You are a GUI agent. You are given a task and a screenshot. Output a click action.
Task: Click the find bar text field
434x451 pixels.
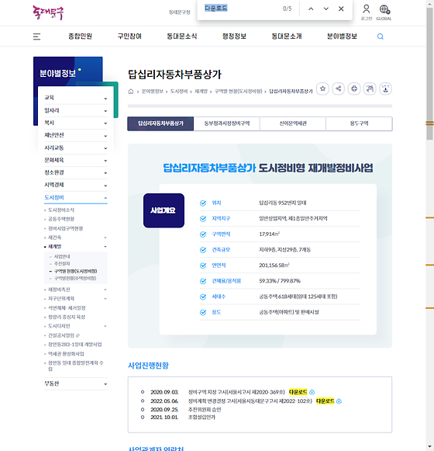point(241,9)
